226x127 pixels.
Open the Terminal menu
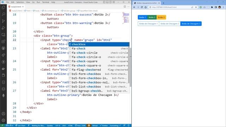tap(46, 2)
